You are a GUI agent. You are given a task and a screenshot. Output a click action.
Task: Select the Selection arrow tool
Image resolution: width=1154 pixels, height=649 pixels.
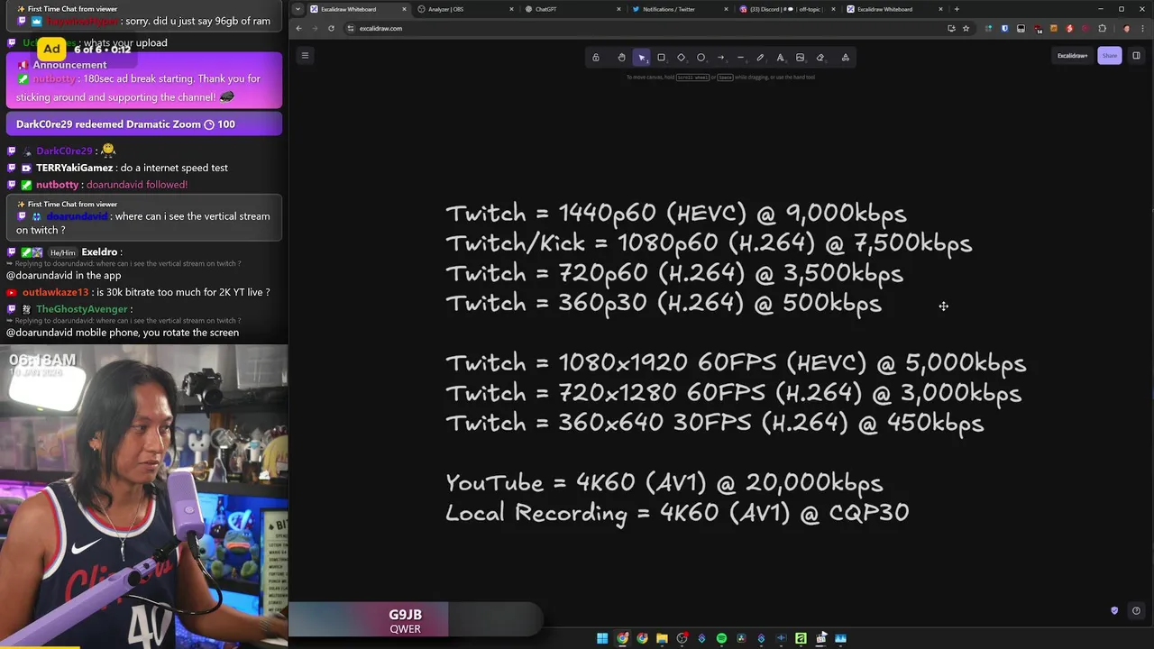pos(641,57)
